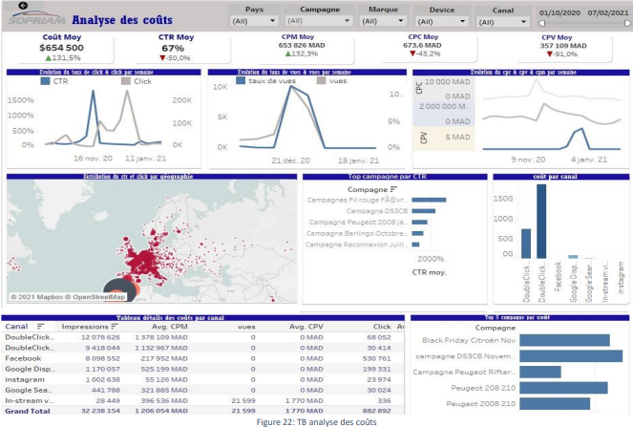This screenshot has height=427, width=633.
Task: Open the Marque filter dropdown
Action: pos(383,21)
